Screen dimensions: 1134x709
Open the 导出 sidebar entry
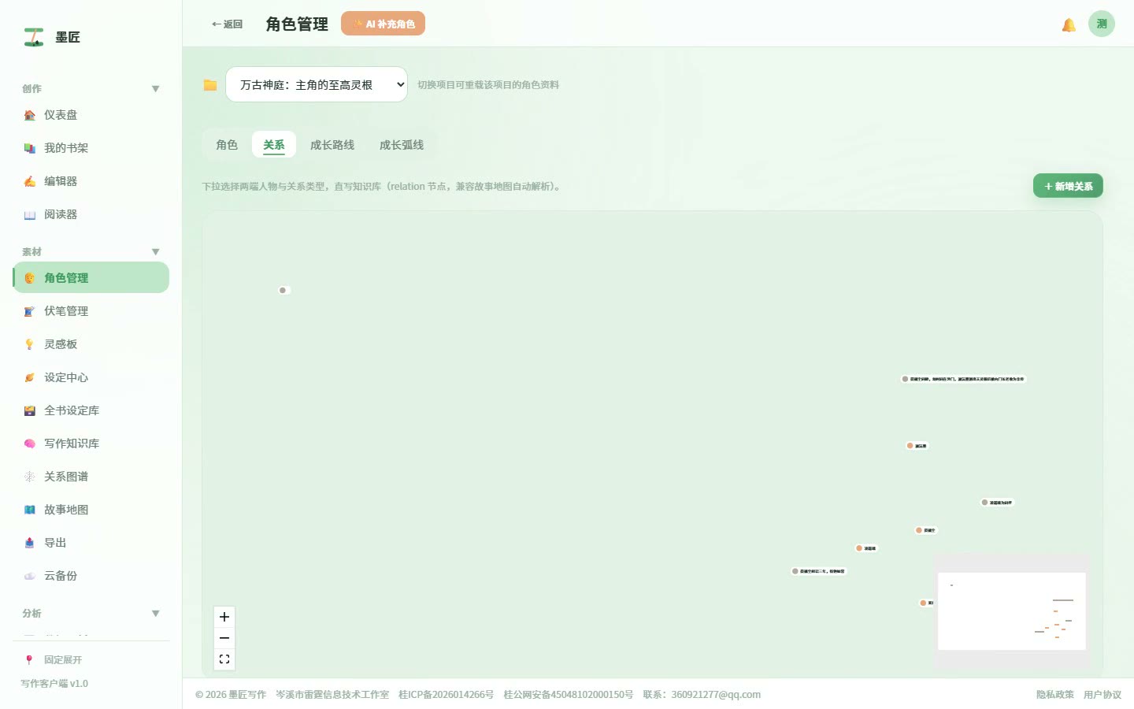click(91, 543)
